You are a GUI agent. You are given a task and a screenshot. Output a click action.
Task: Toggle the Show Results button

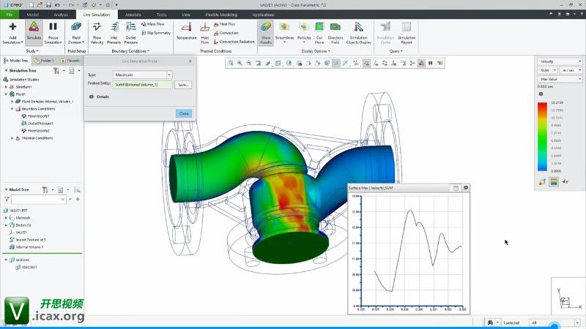coord(265,32)
